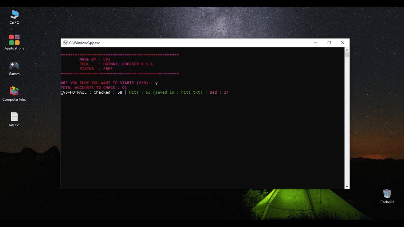Open the Games desktop icon
The image size is (404, 227).
pos(14,68)
